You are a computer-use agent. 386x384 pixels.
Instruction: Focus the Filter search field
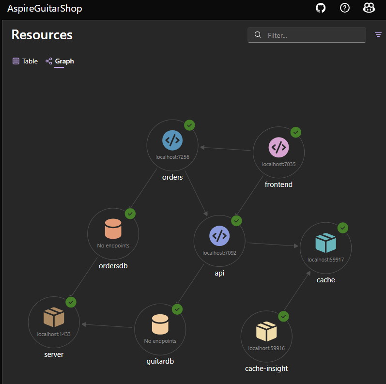pos(307,35)
